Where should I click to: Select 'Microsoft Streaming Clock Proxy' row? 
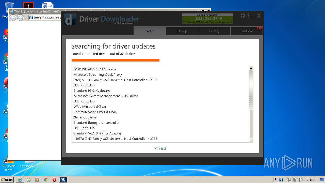160,74
